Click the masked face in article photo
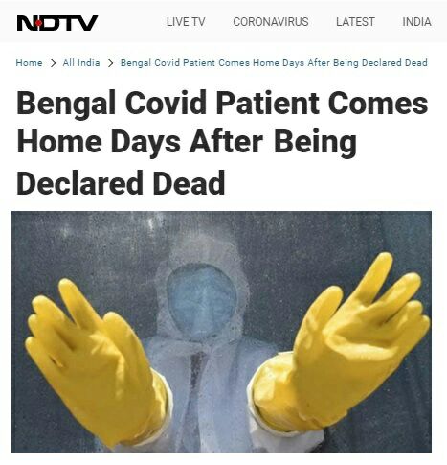This screenshot has width=447, height=465. click(x=202, y=302)
